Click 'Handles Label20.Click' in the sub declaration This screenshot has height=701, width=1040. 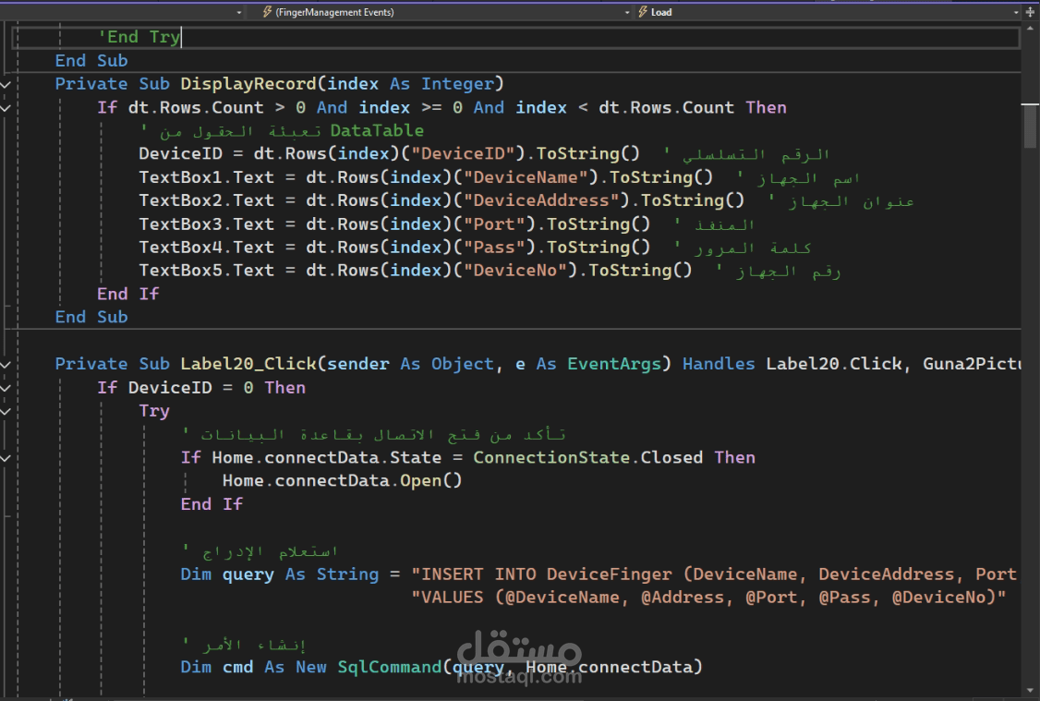(792, 364)
